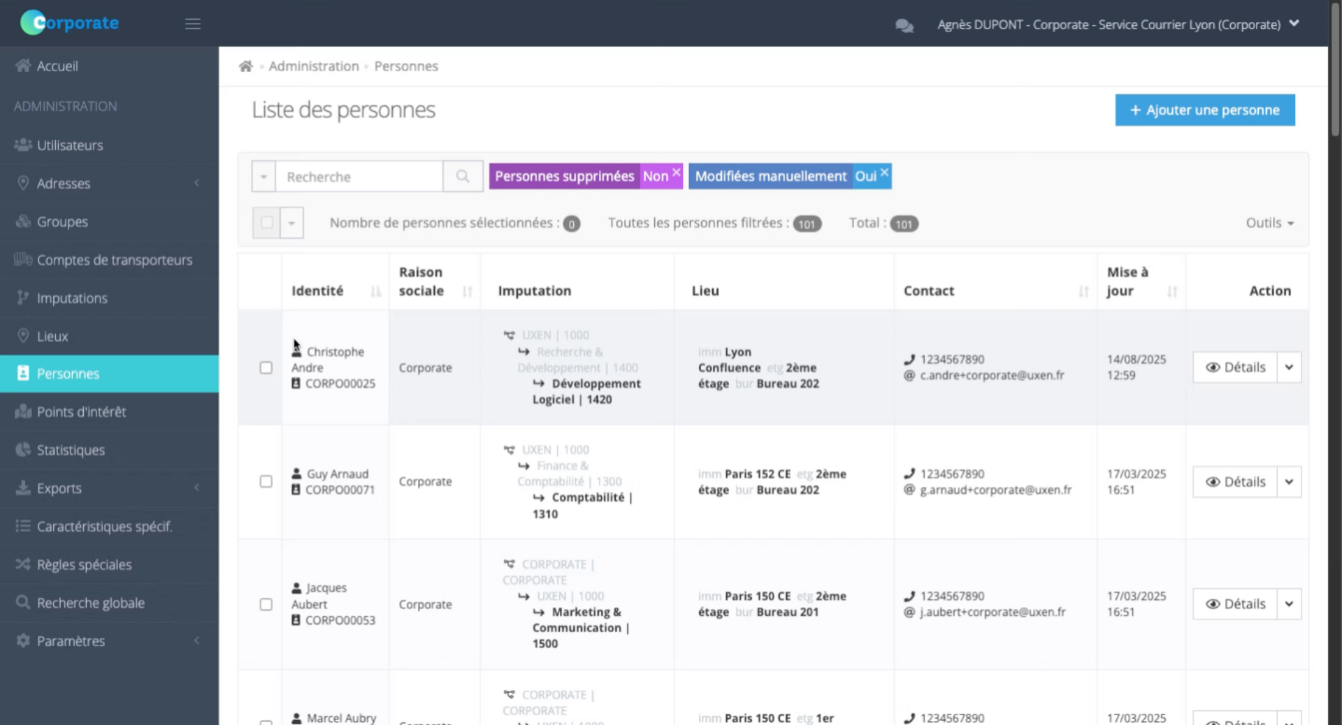Go to Utilisateurs in sidebar
1342x725 pixels.
pyautogui.click(x=70, y=145)
